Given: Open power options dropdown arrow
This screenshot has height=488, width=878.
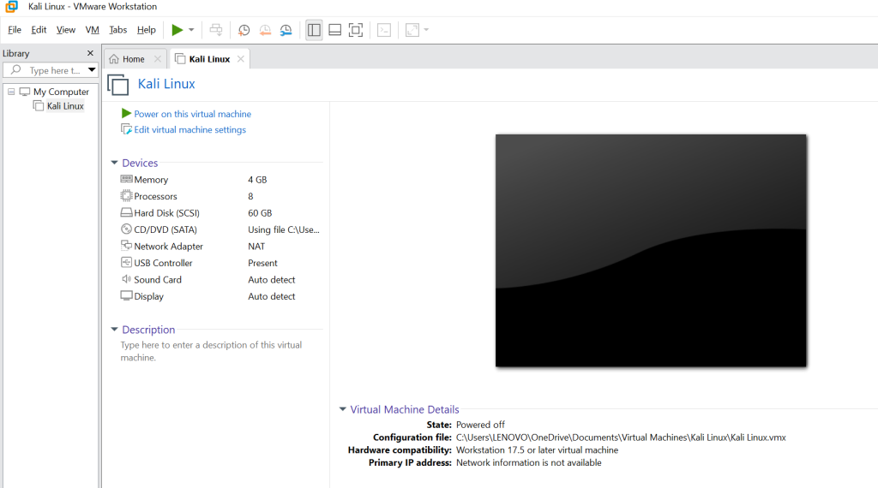Looking at the screenshot, I should [191, 30].
